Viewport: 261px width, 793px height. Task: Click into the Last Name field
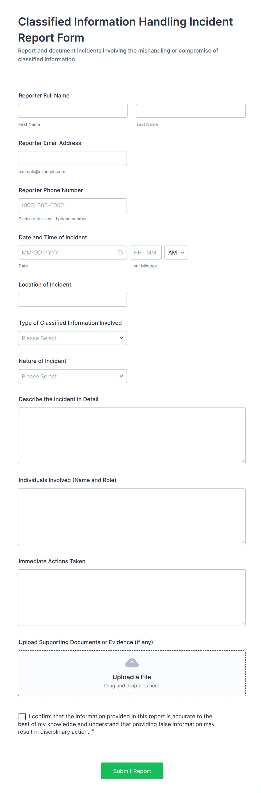coord(191,111)
